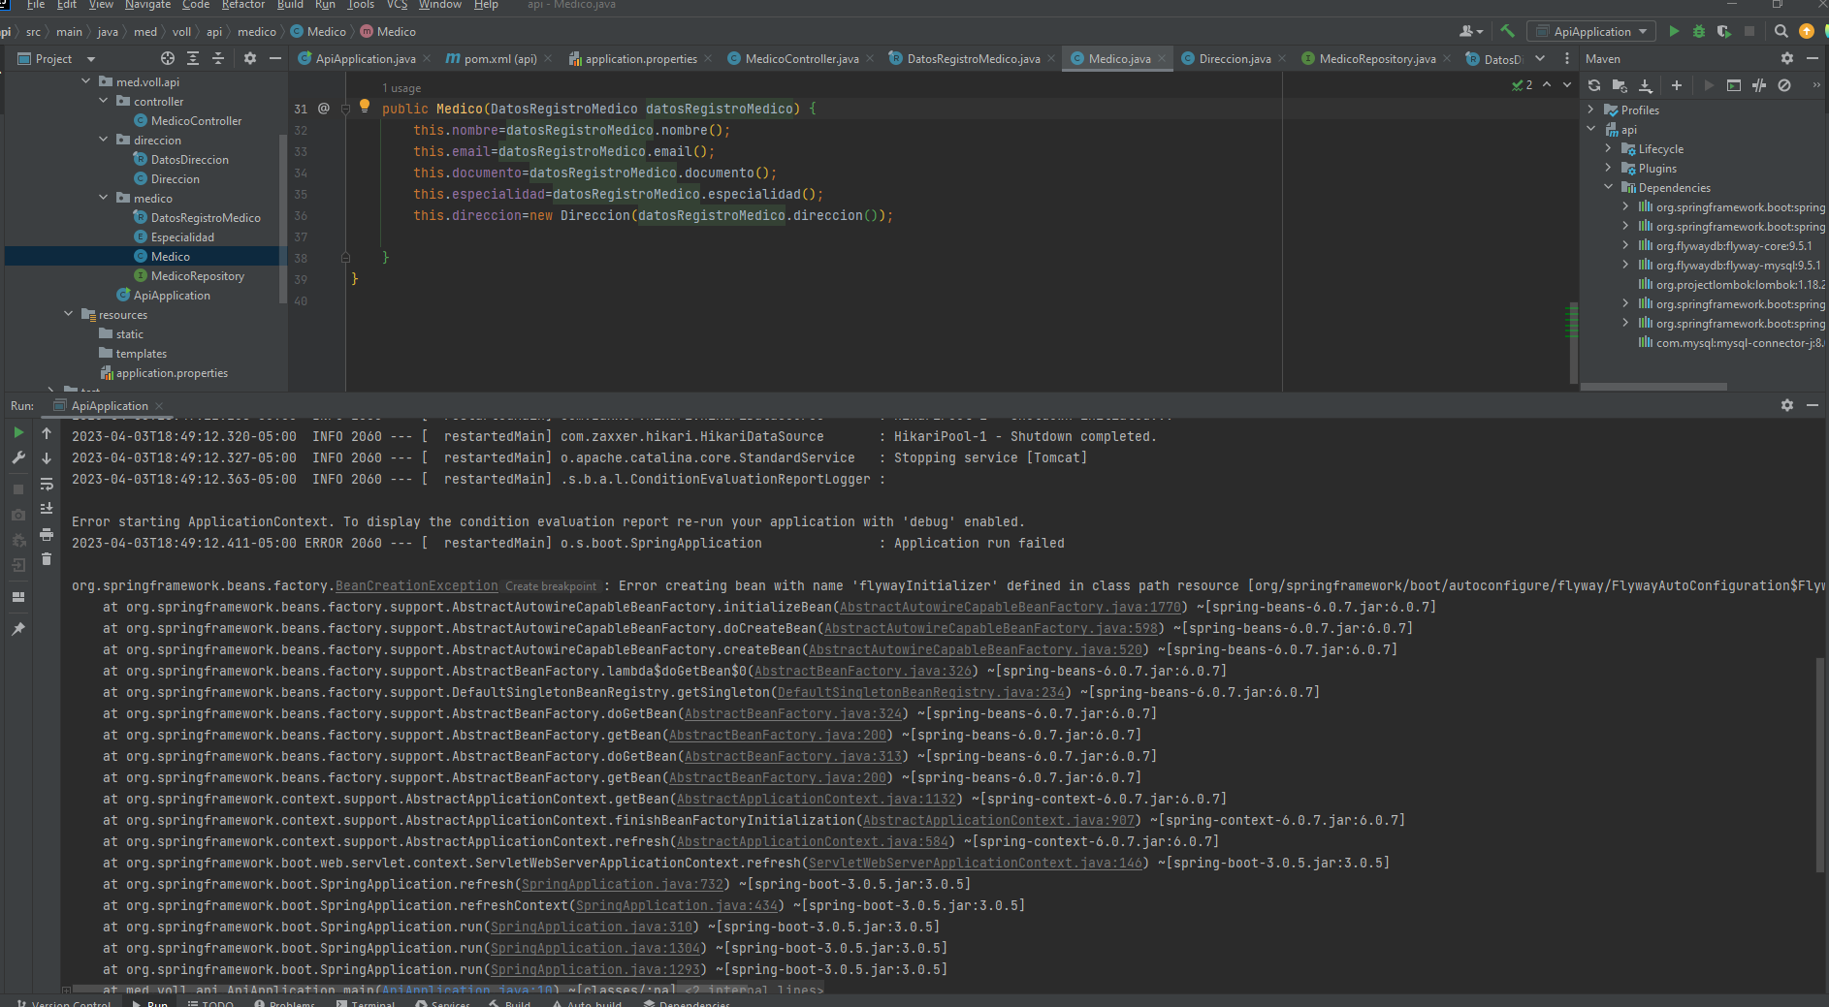Viewport: 1829px width, 1007px height.
Task: Collapse the medico folder in project tree
Action: [x=104, y=198]
